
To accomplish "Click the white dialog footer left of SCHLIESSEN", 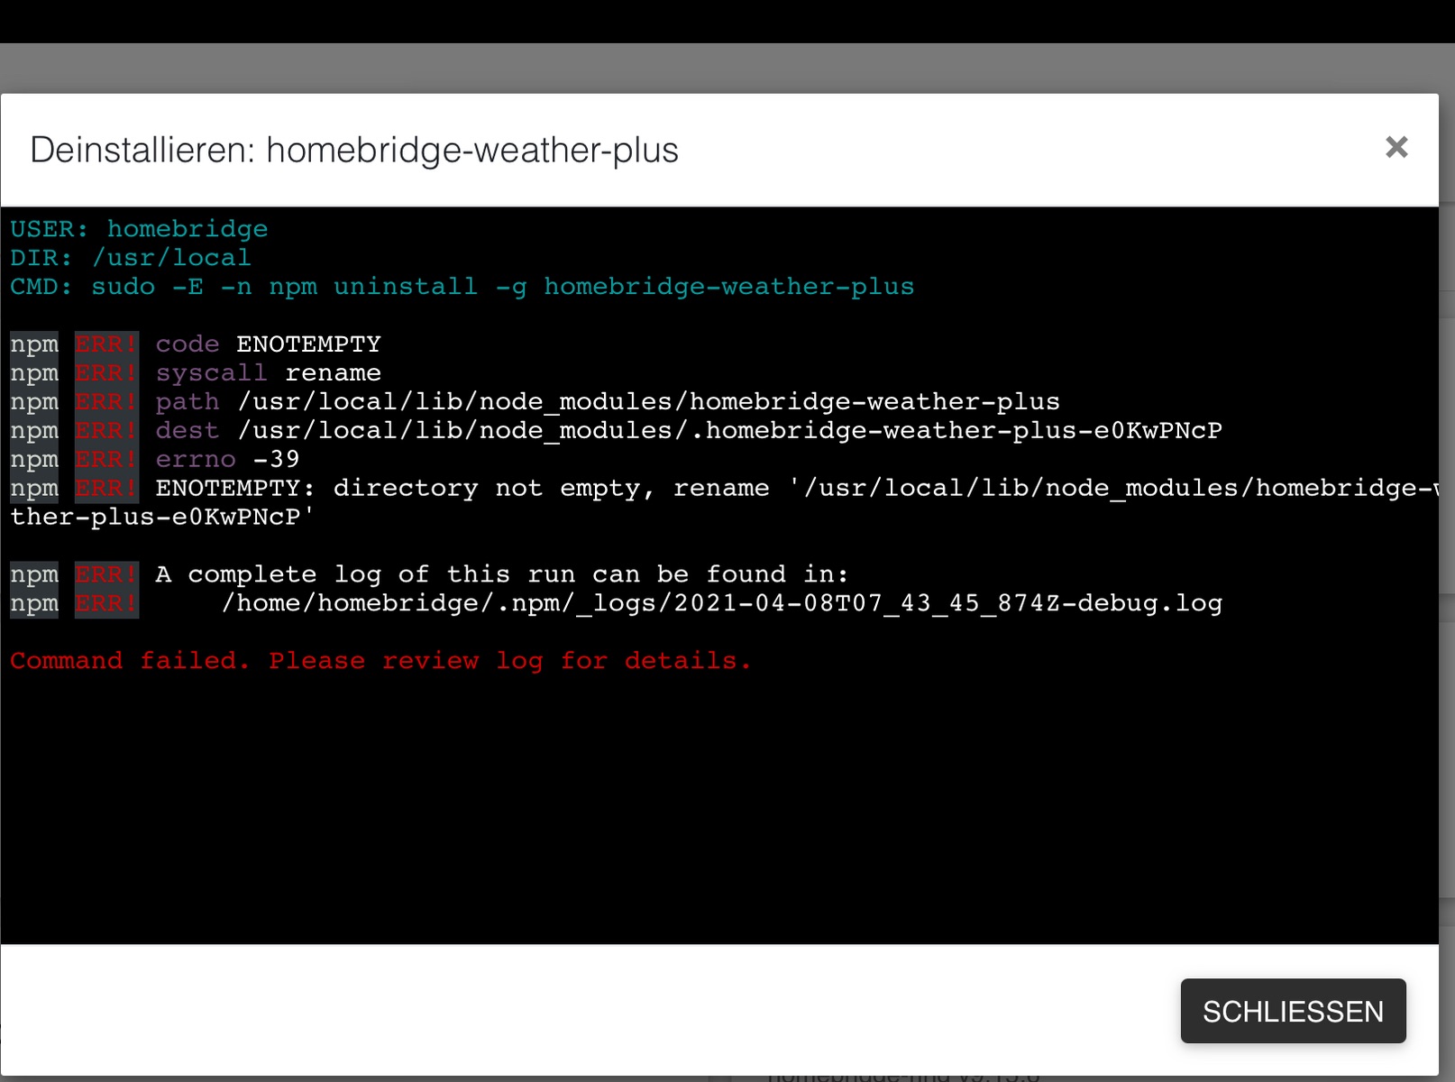I will pyautogui.click(x=586, y=1010).
